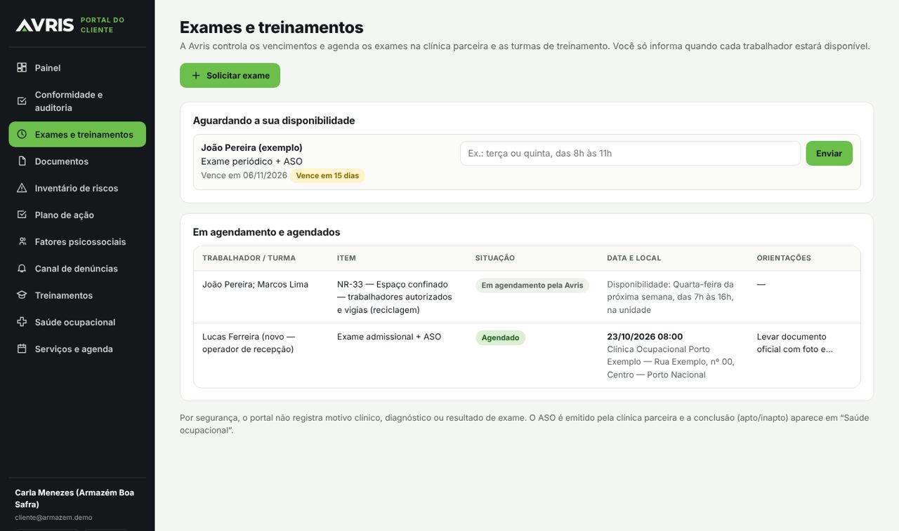This screenshot has height=531, width=899.
Task: Click the Treinamentos graduation cap icon
Action: tap(22, 295)
